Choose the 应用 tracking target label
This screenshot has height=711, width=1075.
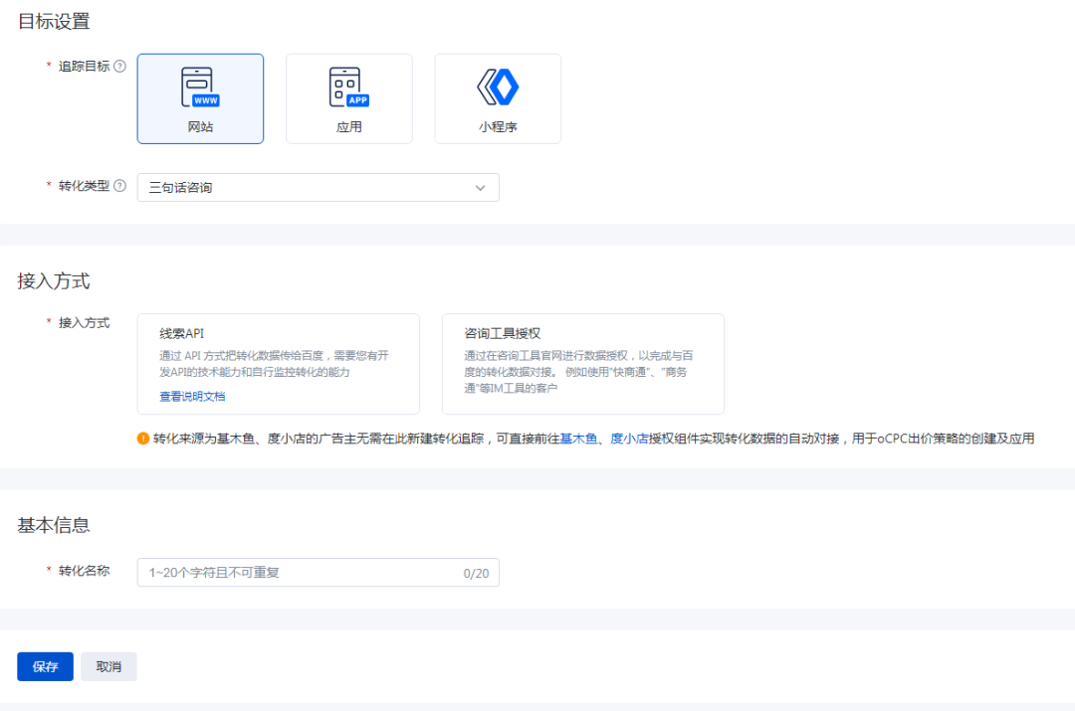pyautogui.click(x=348, y=127)
